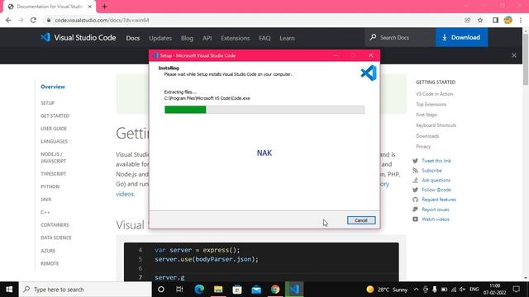Expand the GET STARTED section
The image size is (529, 297).
(55, 115)
